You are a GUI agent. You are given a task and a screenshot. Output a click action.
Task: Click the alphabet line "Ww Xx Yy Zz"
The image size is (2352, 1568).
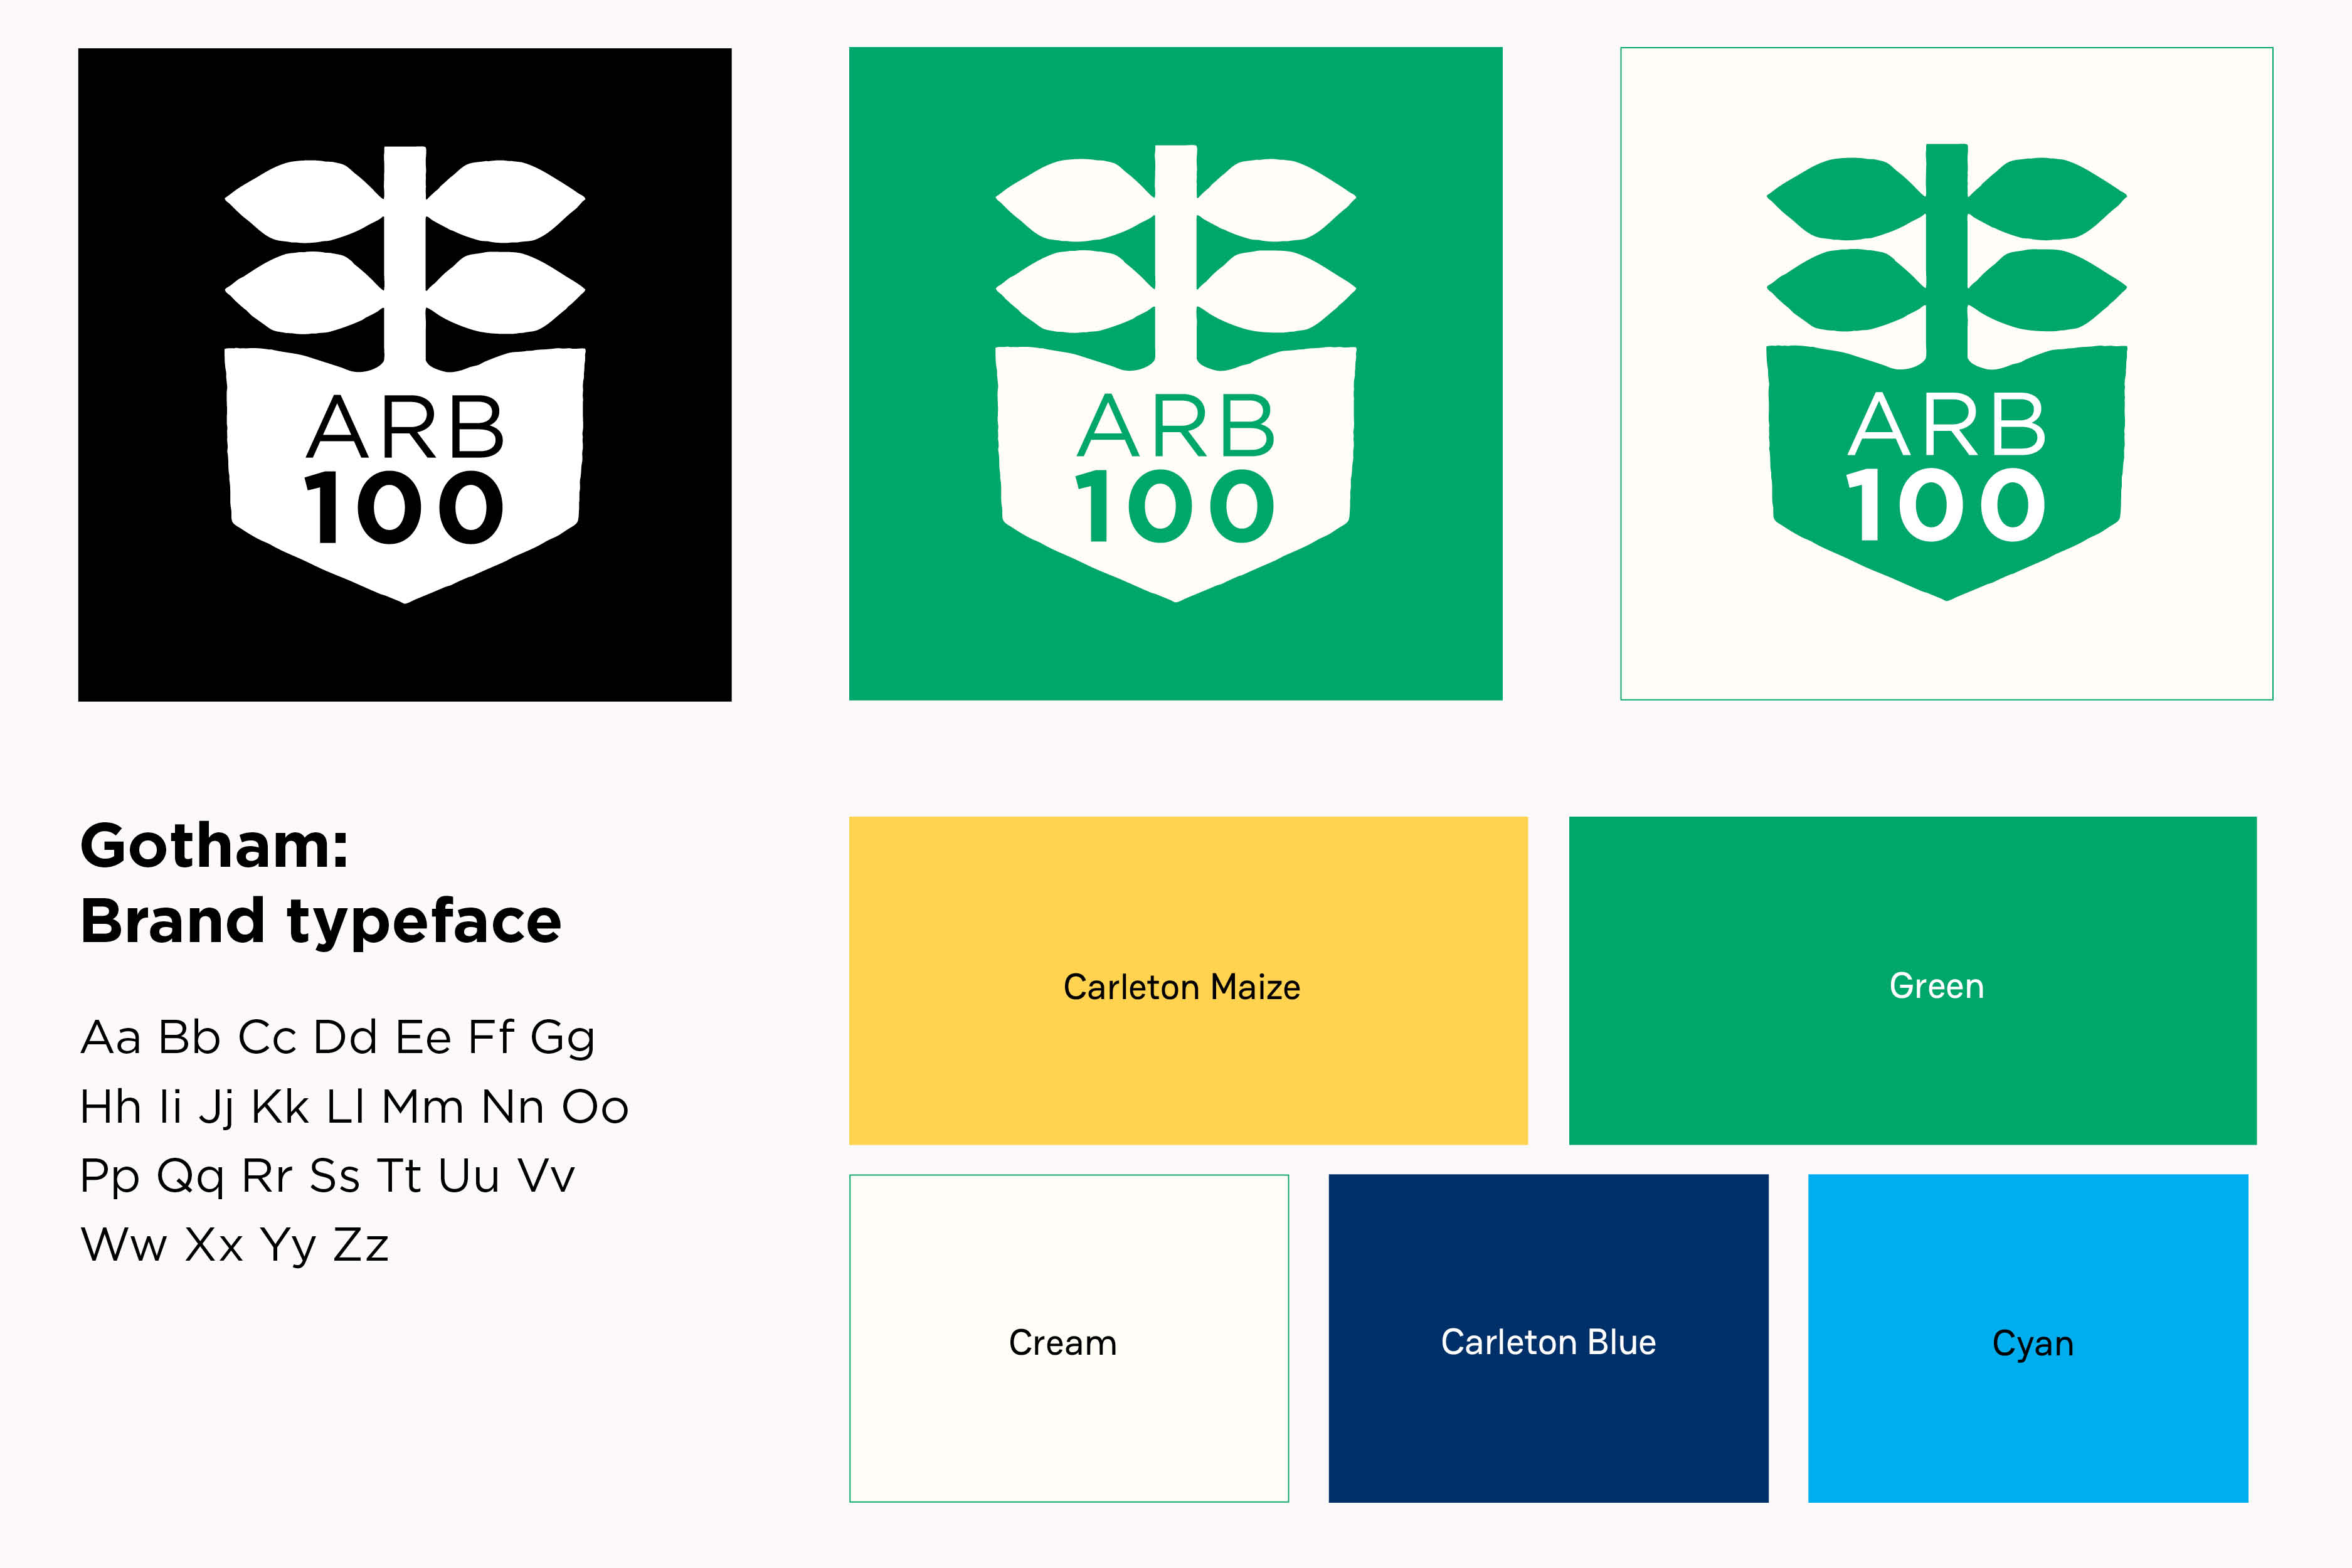pos(235,1247)
